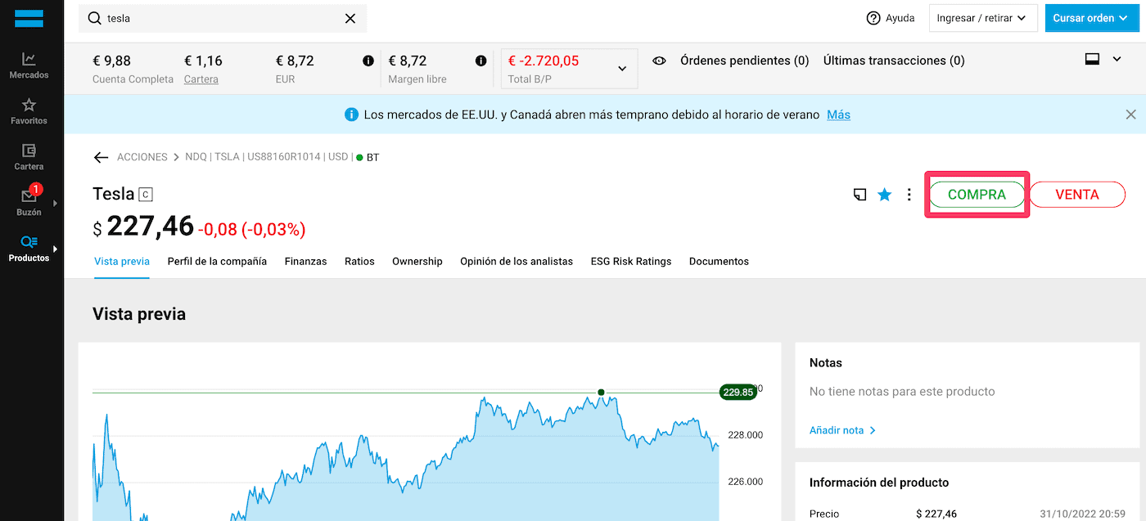Click the VENTA button
Screen dimensions: 1146x521
click(1077, 195)
